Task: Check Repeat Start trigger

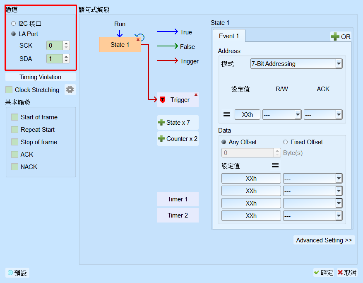Action: tap(14, 130)
